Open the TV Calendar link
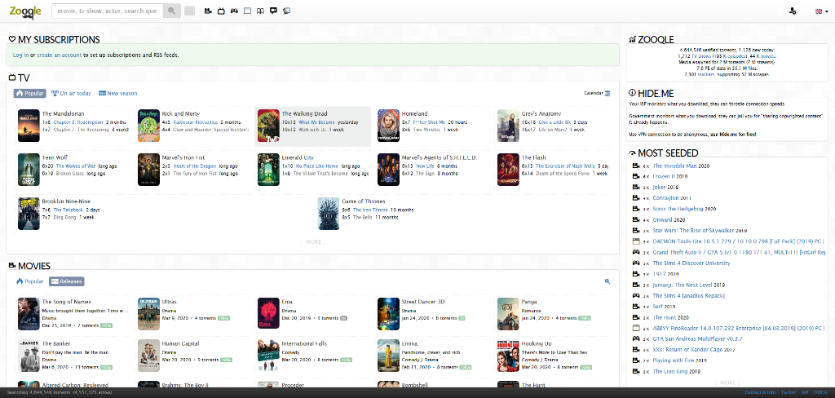The width and height of the screenshot is (835, 398). coord(597,93)
